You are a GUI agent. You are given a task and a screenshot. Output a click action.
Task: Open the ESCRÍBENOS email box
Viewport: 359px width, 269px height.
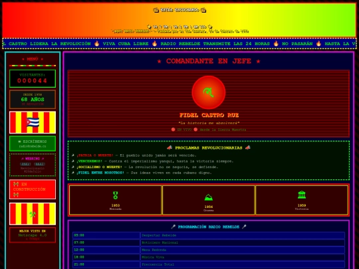33,143
